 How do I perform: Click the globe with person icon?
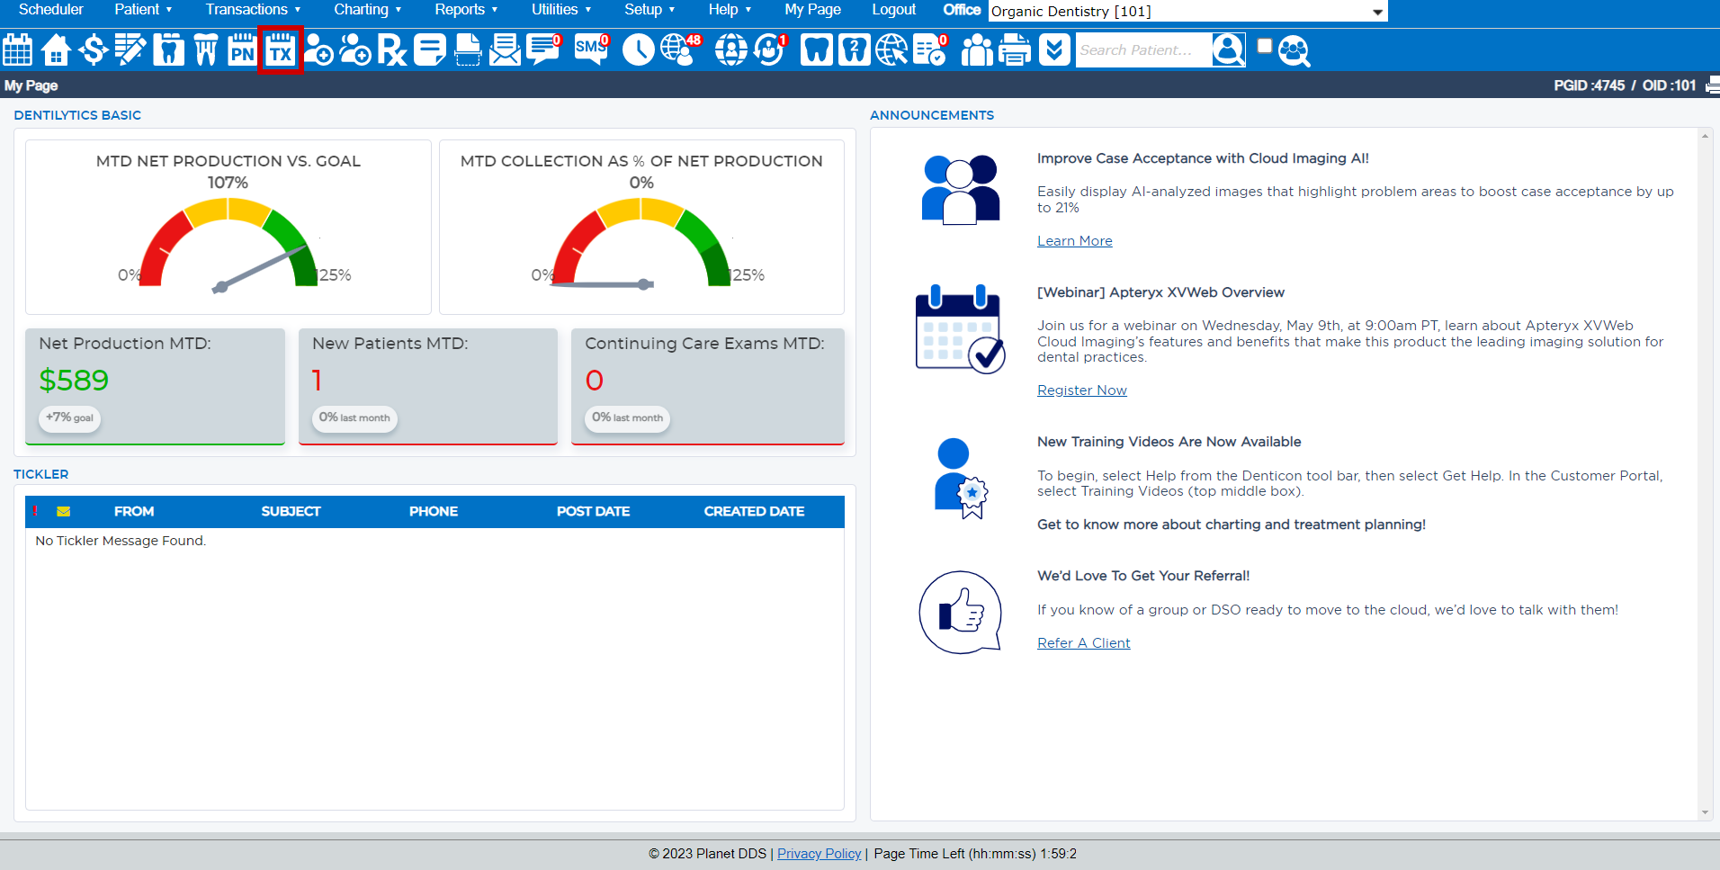(x=731, y=49)
